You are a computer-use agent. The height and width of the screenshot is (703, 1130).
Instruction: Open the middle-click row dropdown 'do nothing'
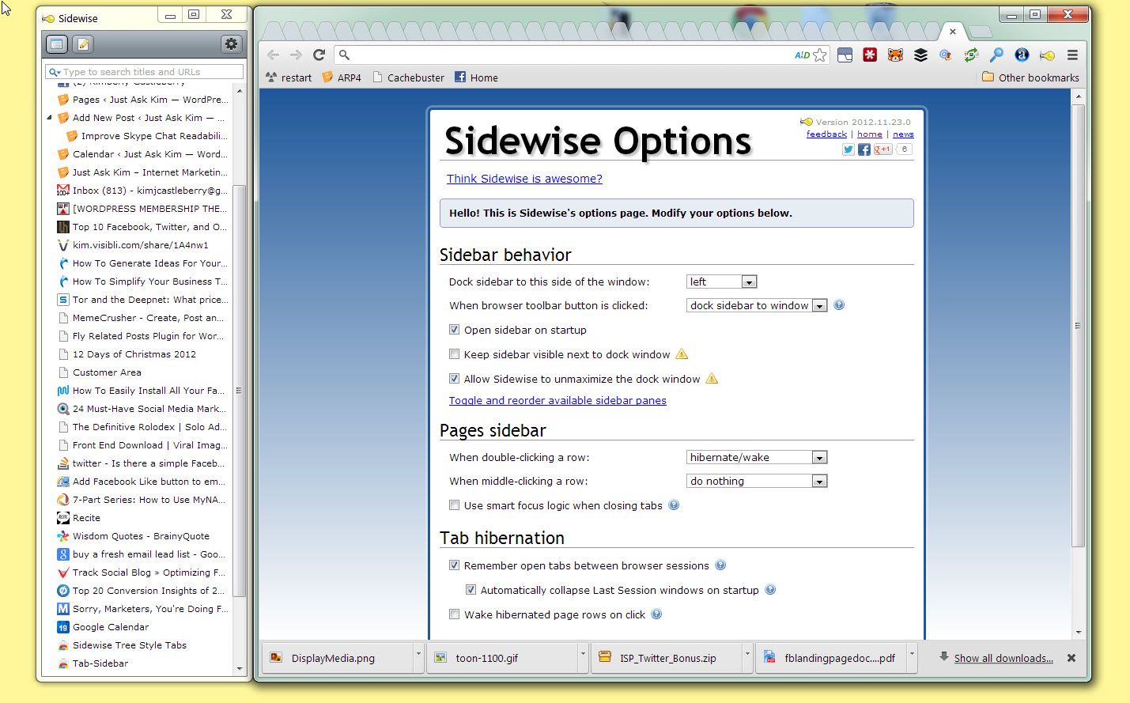[757, 481]
